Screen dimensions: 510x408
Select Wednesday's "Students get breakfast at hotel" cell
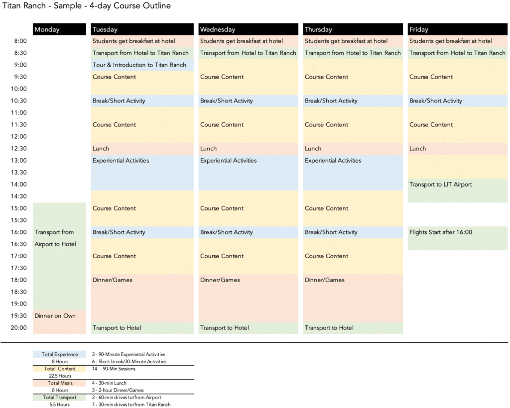click(x=248, y=41)
